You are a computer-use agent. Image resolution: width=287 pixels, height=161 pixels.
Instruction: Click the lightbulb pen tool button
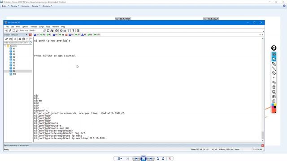pos(274,48)
